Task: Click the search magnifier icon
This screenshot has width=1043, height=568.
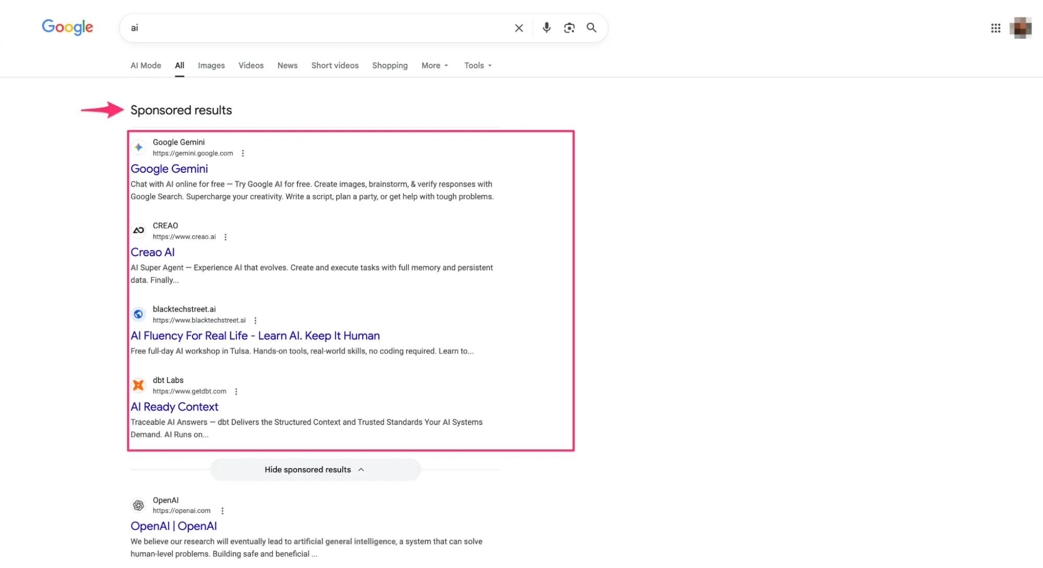Action: 591,28
